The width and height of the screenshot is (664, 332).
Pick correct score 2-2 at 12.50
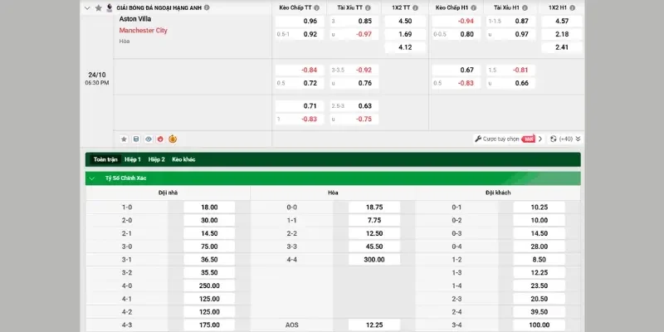[374, 234]
